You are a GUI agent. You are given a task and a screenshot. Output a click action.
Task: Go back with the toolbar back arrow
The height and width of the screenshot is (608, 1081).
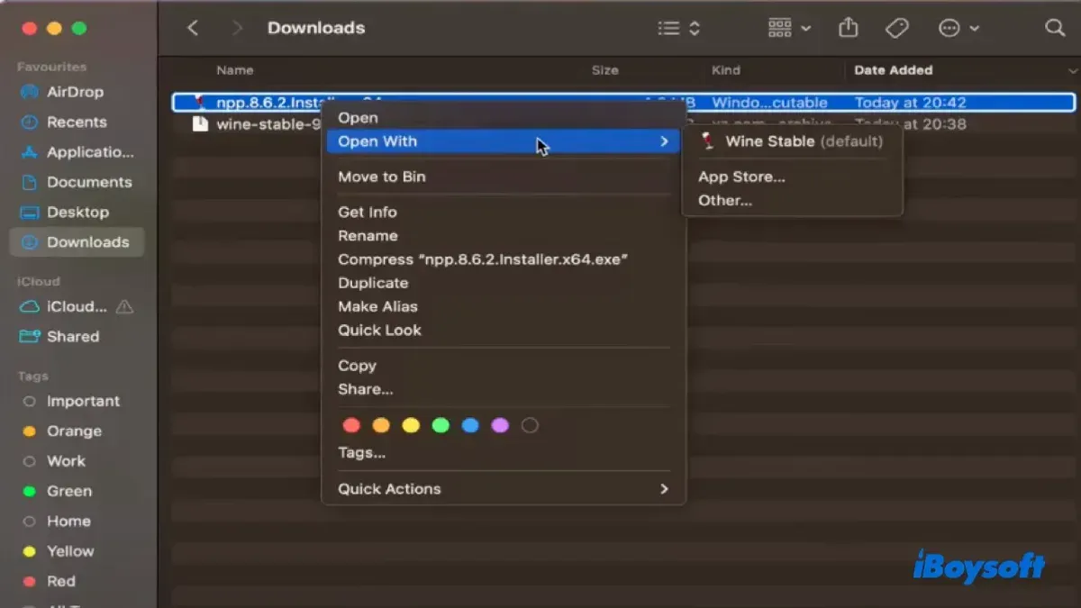193,28
